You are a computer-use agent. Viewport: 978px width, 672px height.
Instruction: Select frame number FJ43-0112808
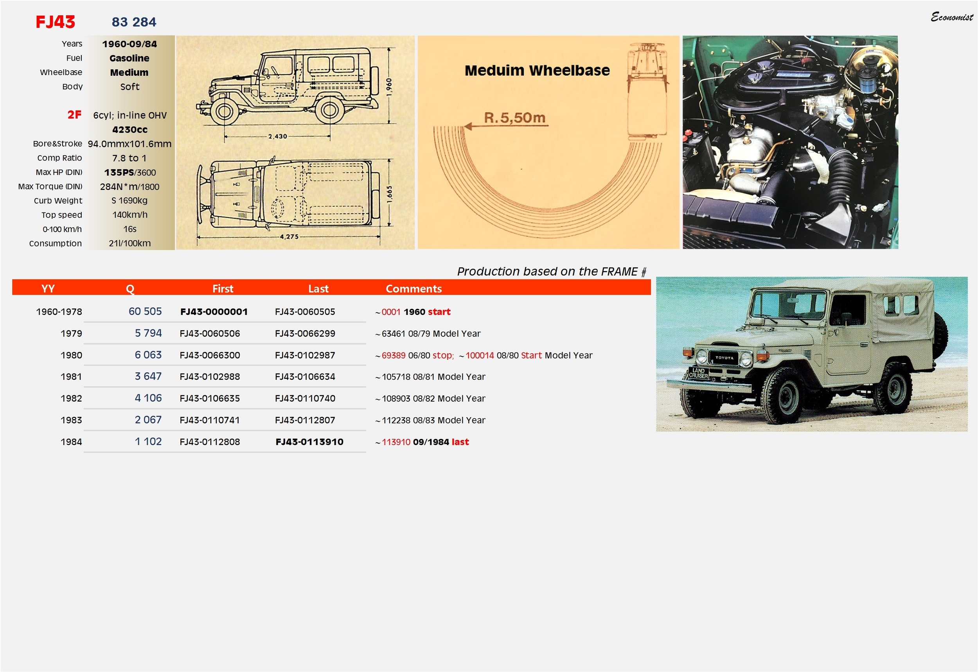coord(210,442)
